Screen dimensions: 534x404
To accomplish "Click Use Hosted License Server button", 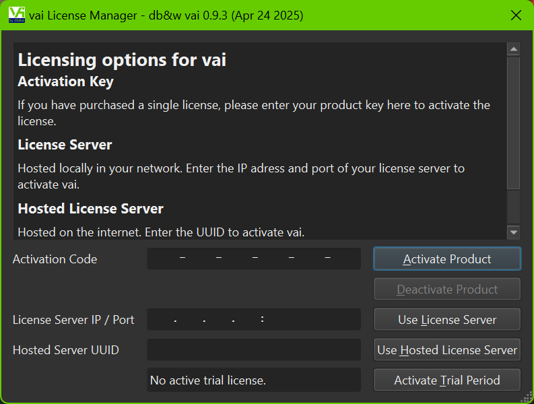I will 447,350.
